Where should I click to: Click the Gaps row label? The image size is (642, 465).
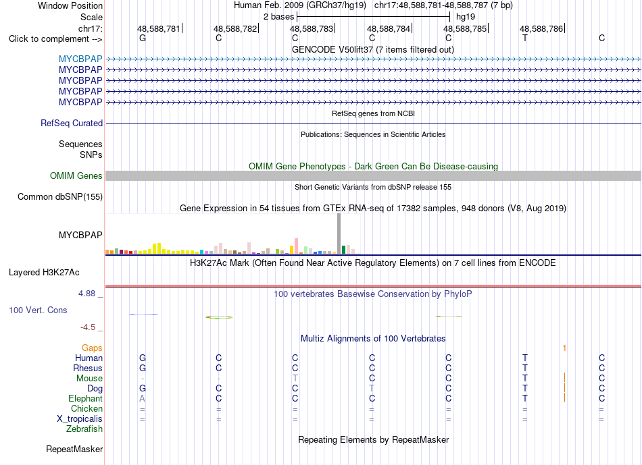(92, 348)
